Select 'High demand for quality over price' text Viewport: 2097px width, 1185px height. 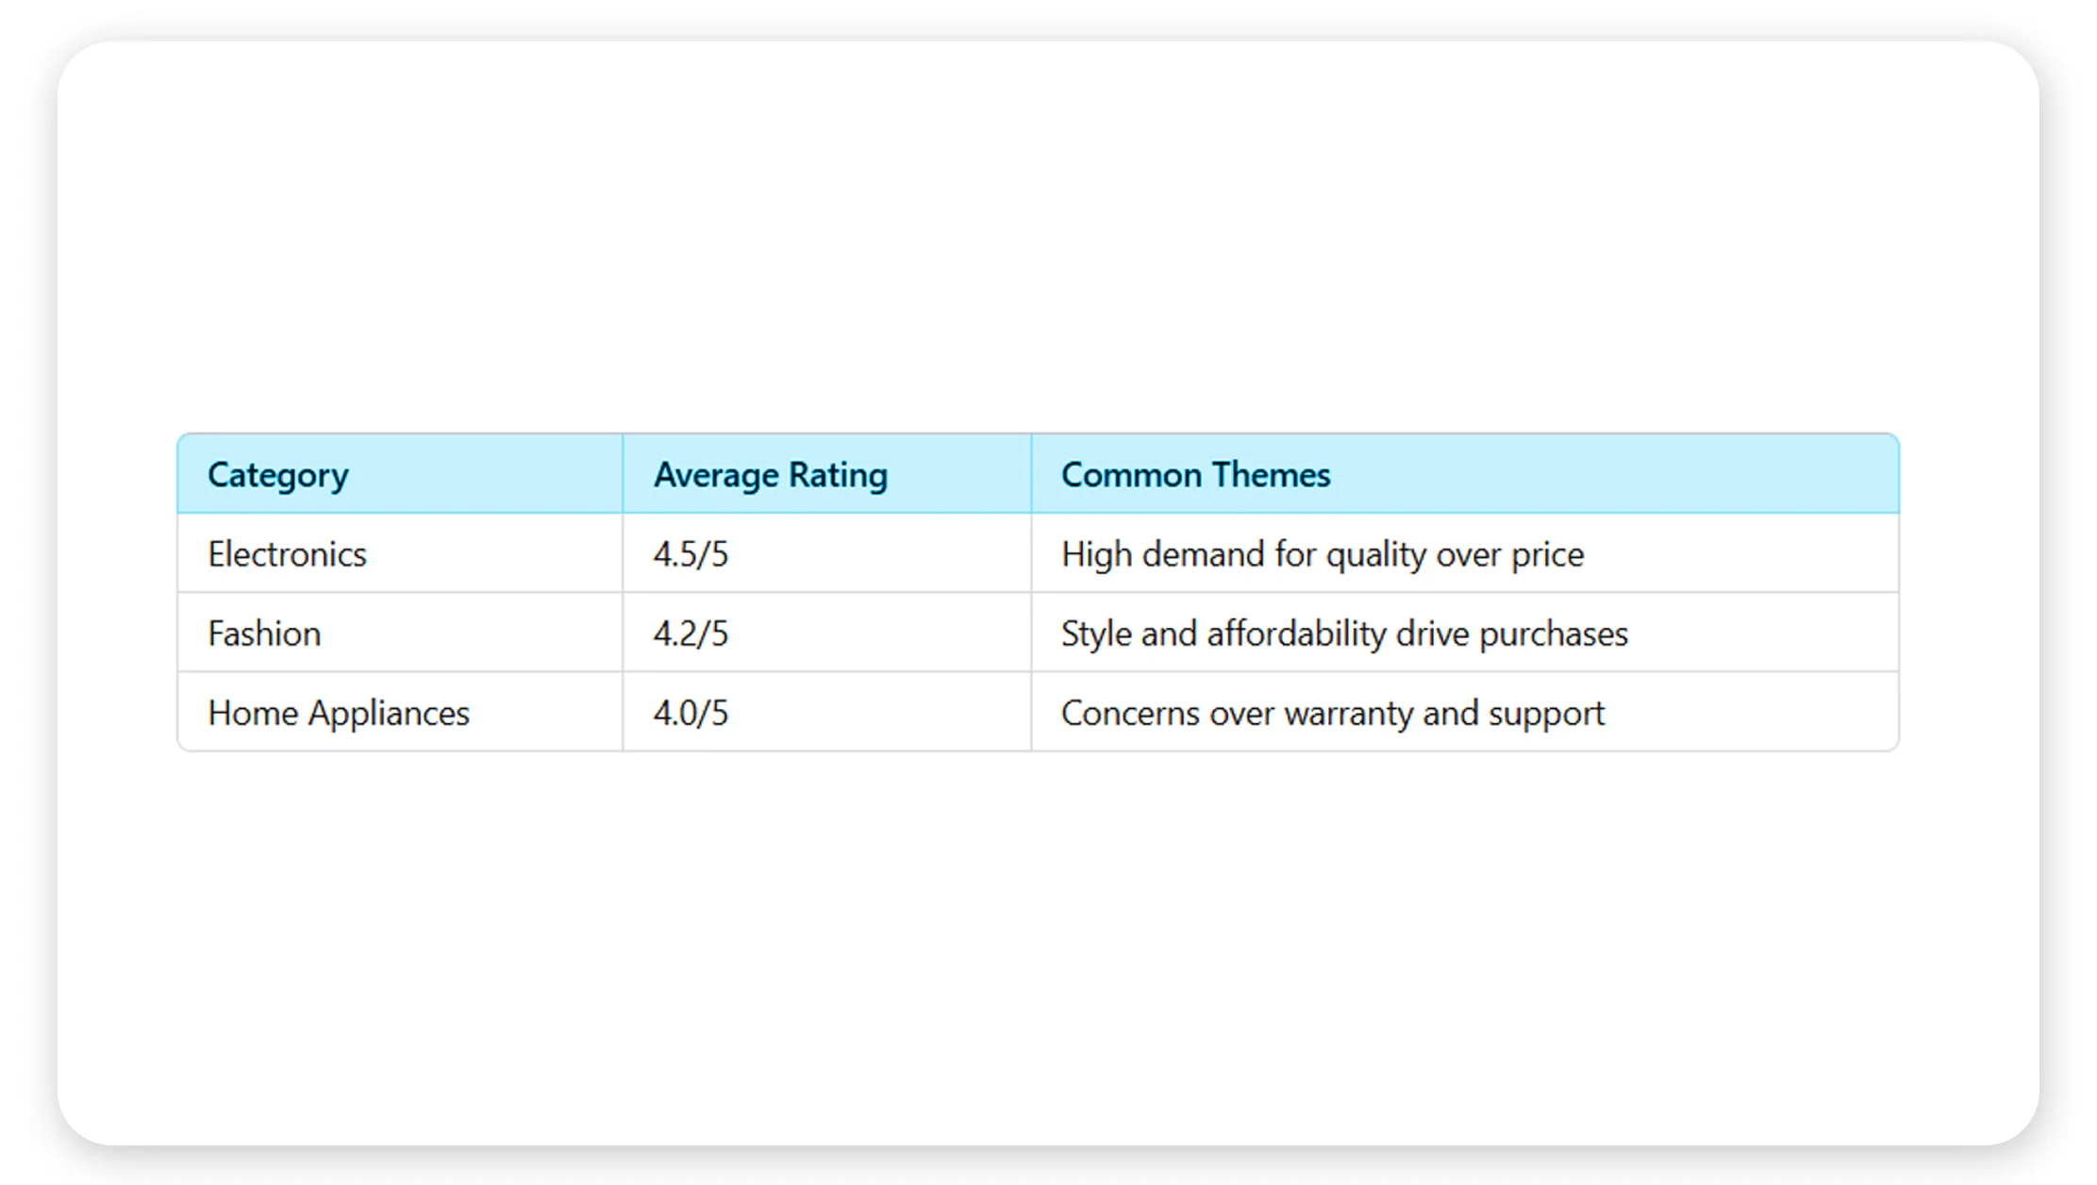point(1323,554)
